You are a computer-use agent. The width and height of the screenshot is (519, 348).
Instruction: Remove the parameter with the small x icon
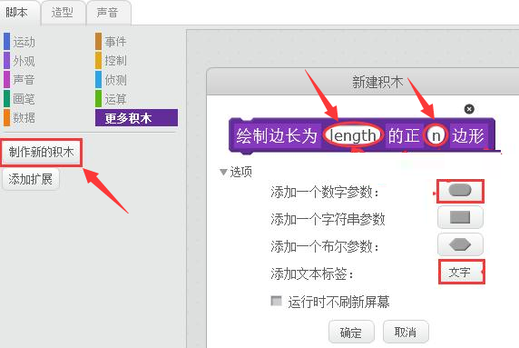click(469, 109)
